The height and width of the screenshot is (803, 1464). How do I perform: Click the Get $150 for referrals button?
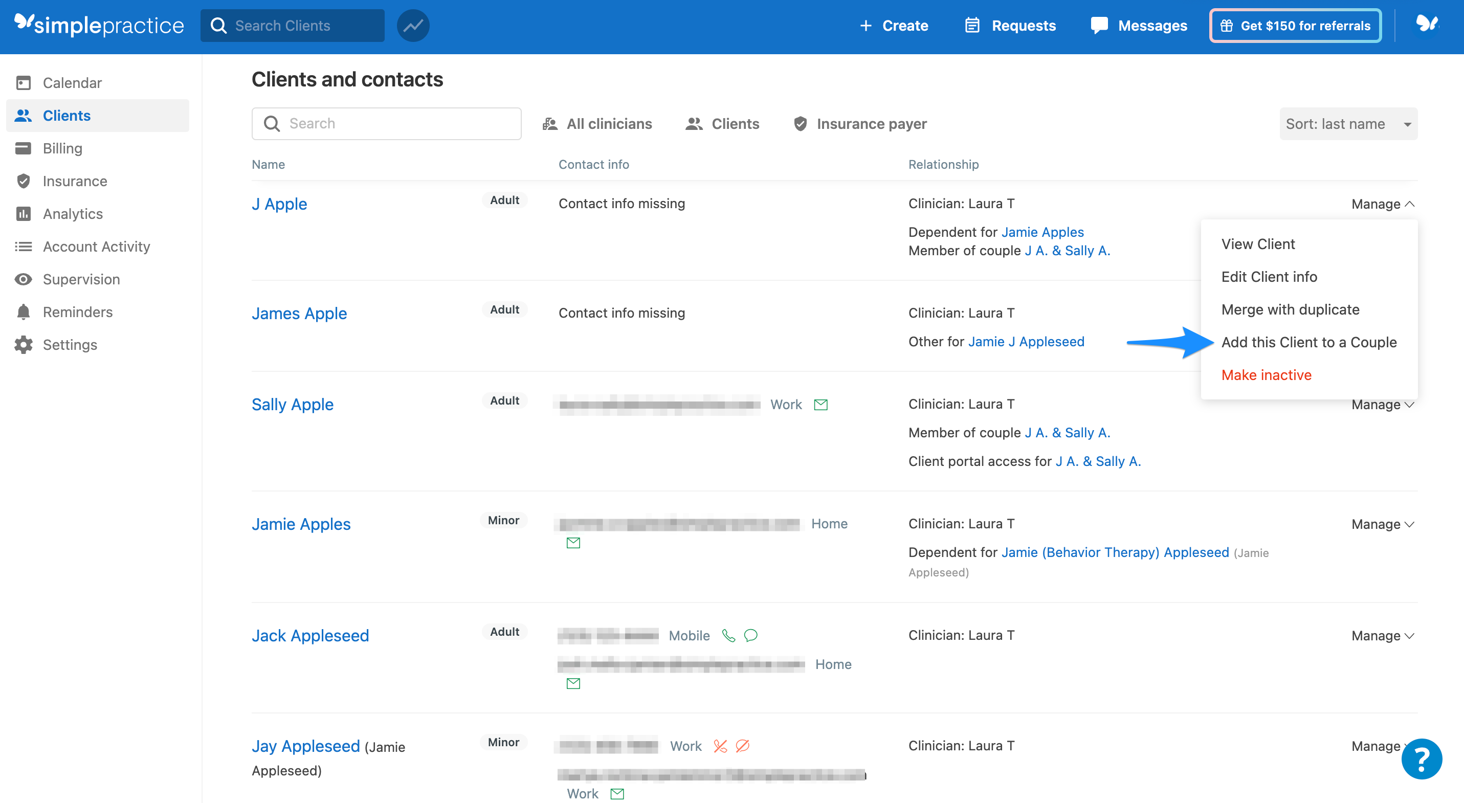coord(1295,25)
